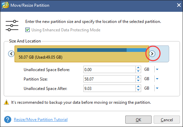Image resolution: width=183 pixels, height=127 pixels.
Task: Click the Size And Location group label
Action: 25,41
